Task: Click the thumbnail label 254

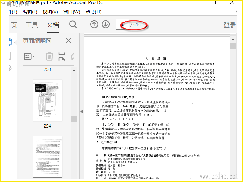Action: pos(47,126)
